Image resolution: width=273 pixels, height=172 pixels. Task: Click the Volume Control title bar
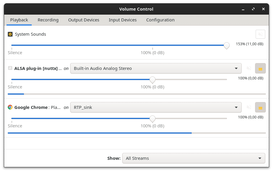(x=136, y=9)
